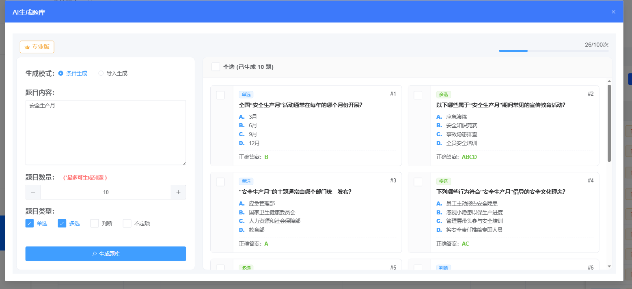
Task: Click option A 应急演练 in question #2
Action: click(452, 116)
